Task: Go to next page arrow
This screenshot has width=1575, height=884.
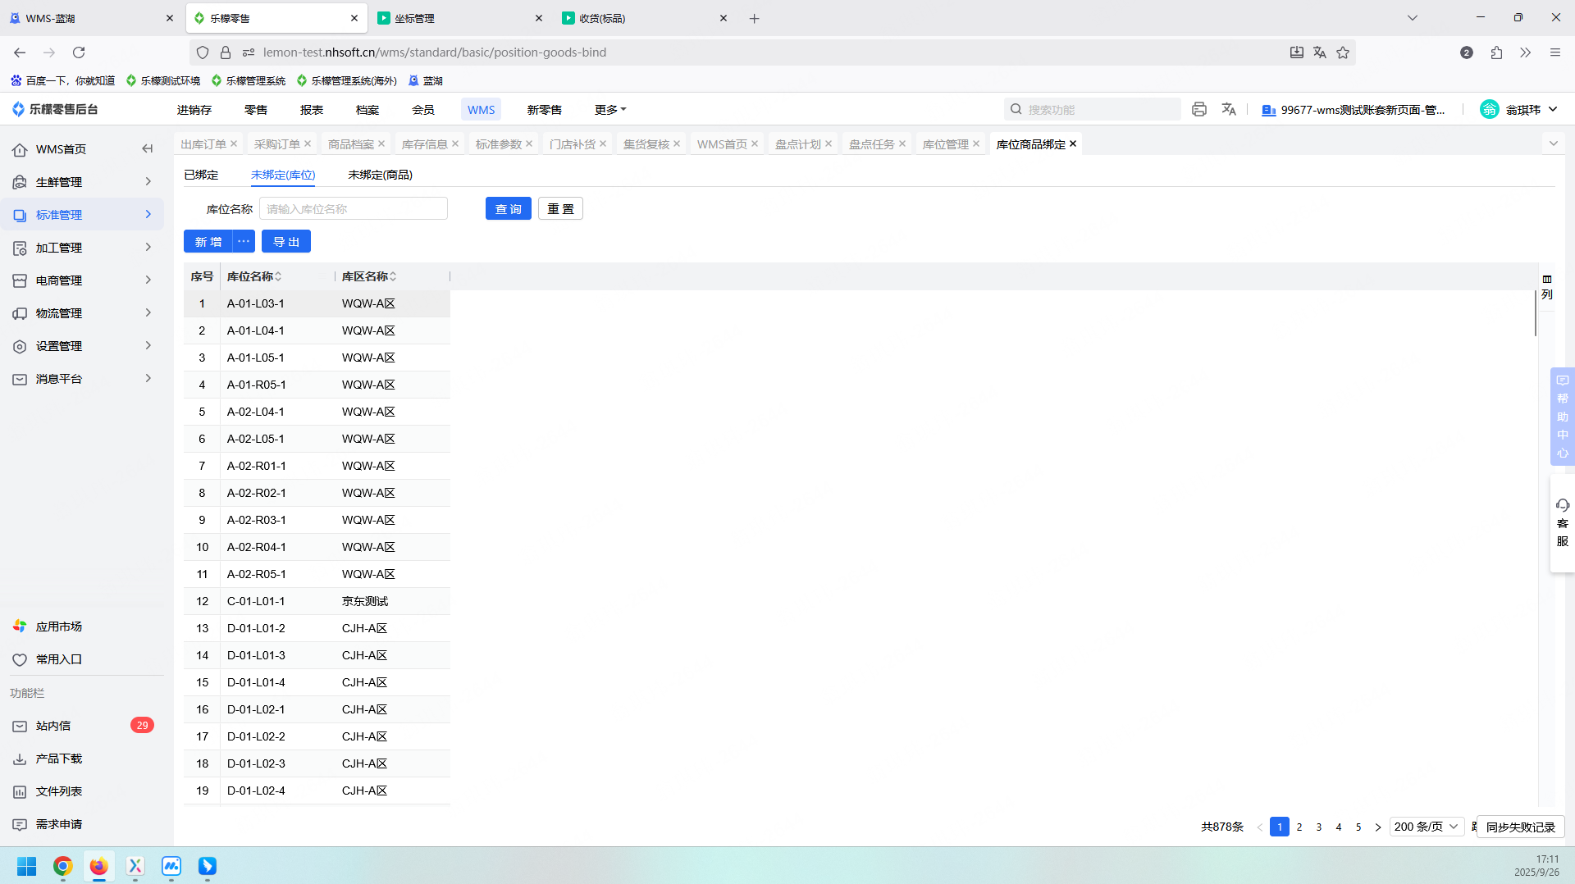Action: click(1378, 827)
